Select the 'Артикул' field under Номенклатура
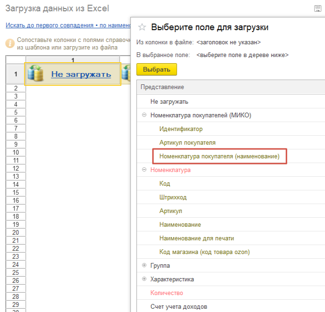This screenshot has width=325, height=312. click(x=171, y=211)
